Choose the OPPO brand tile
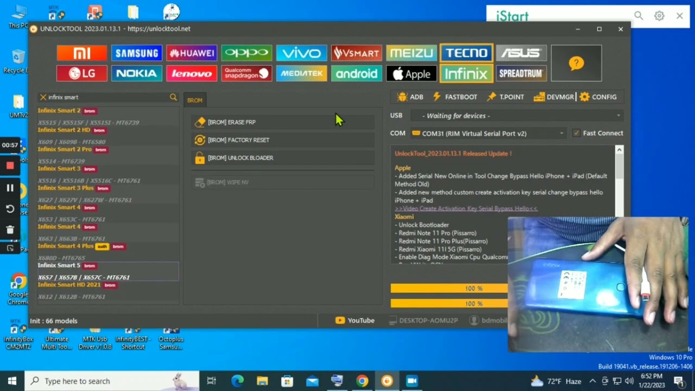This screenshot has height=391, width=695. point(247,53)
